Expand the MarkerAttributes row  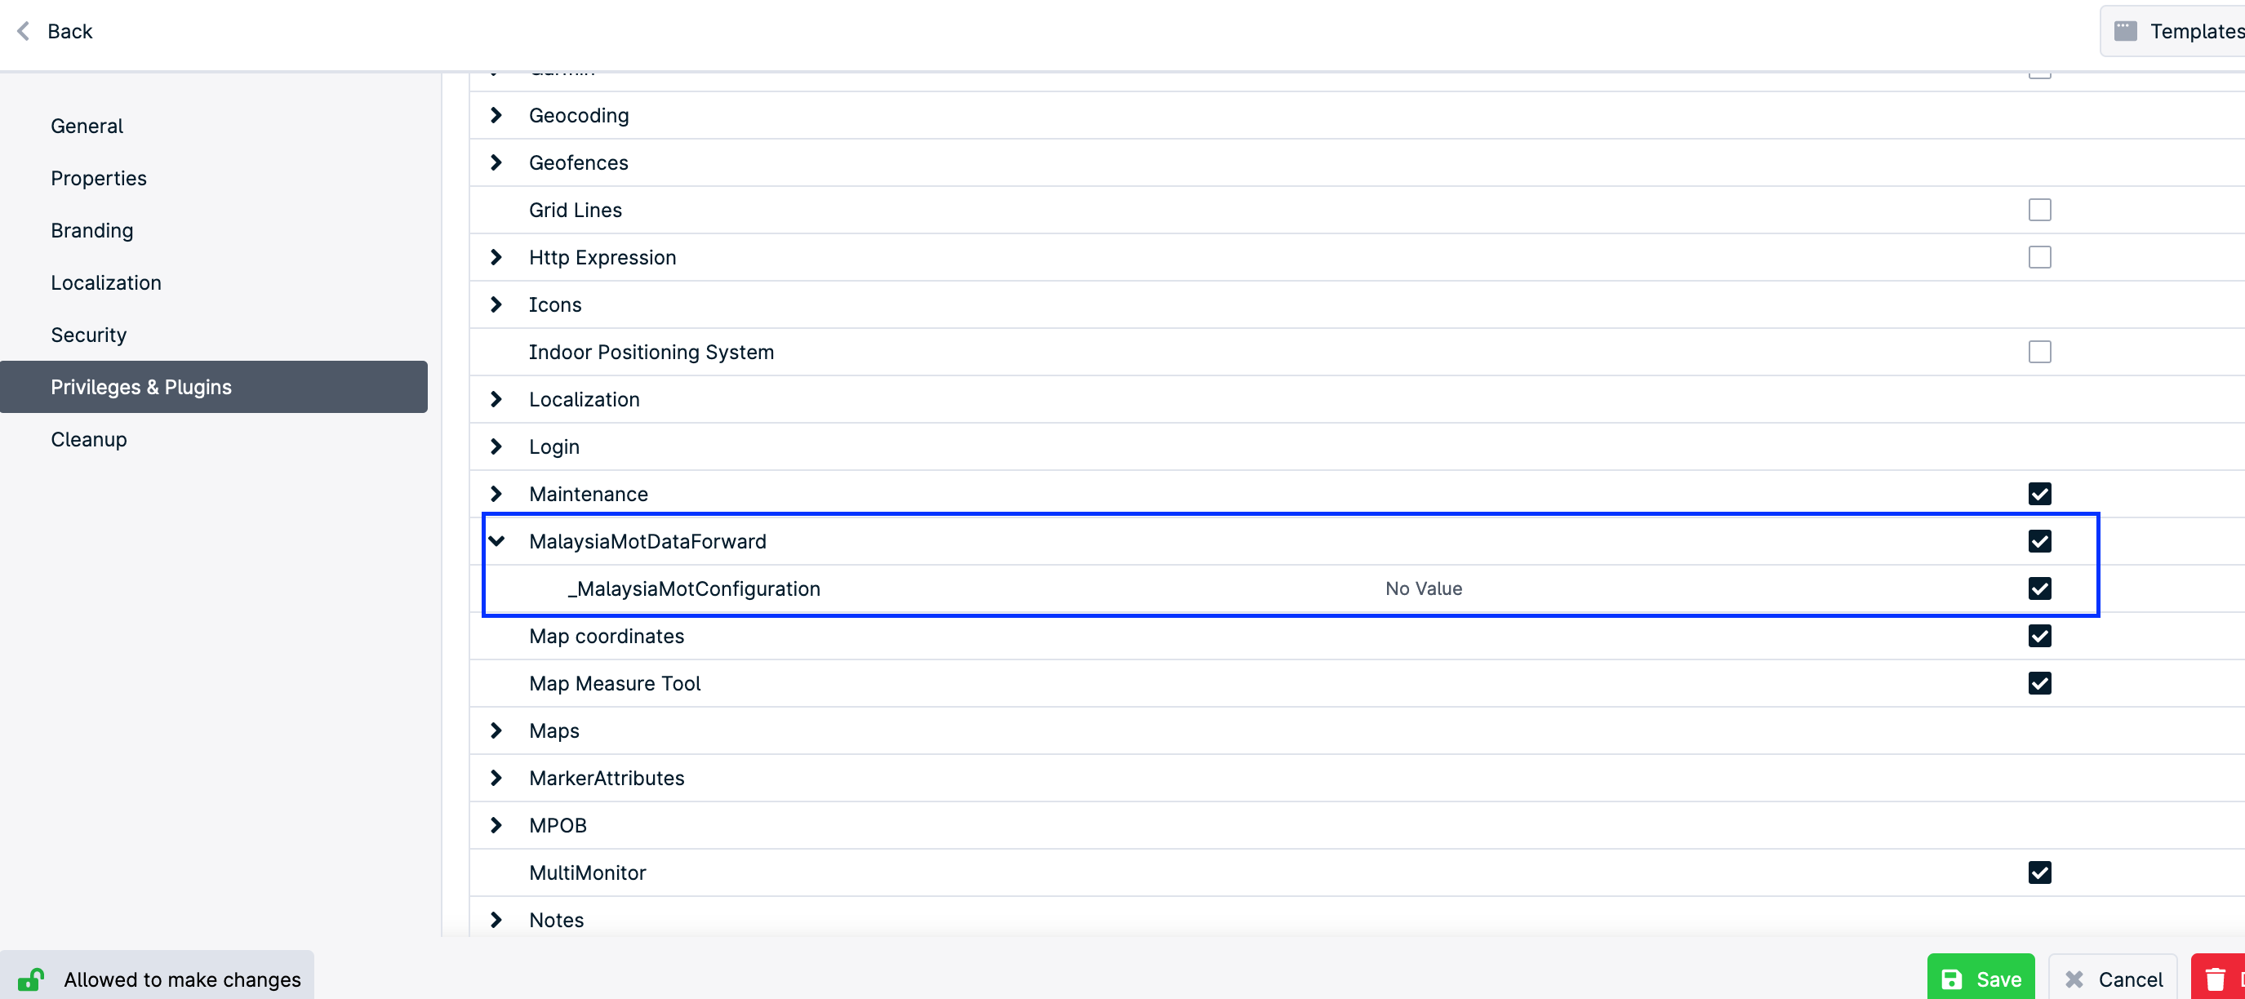tap(496, 778)
